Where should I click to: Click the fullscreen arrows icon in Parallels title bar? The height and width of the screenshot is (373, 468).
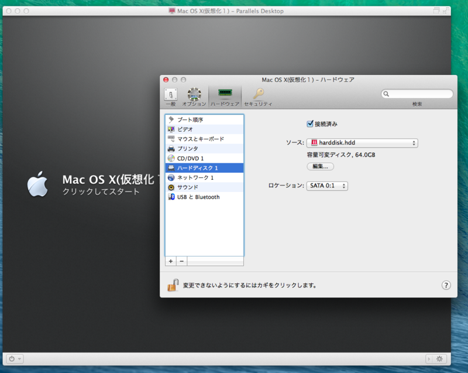[x=446, y=11]
